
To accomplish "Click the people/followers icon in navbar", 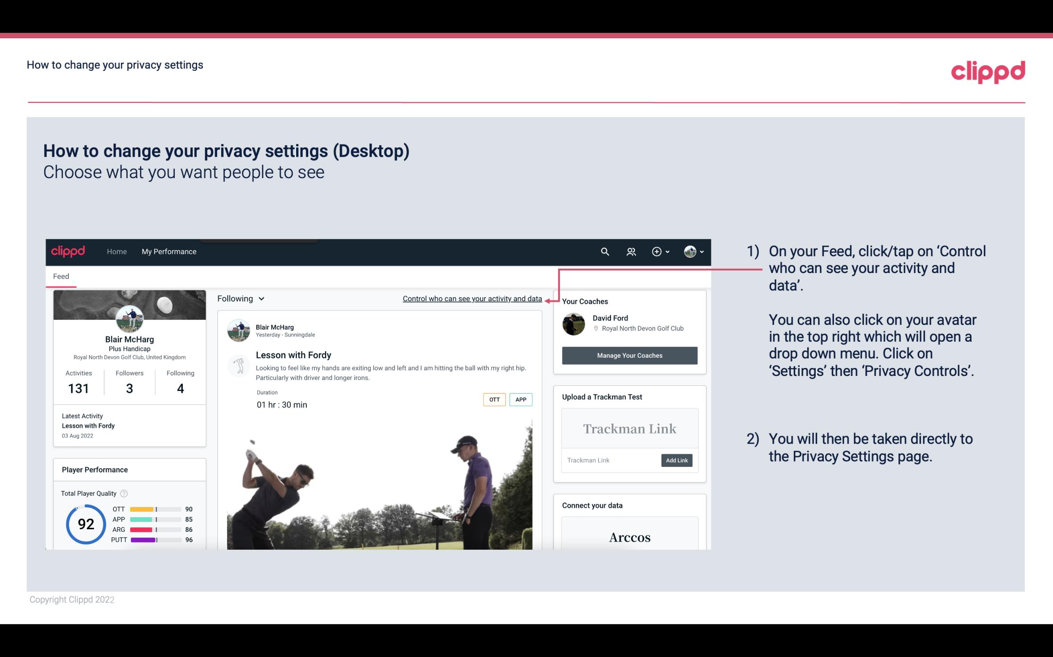I will click(631, 251).
